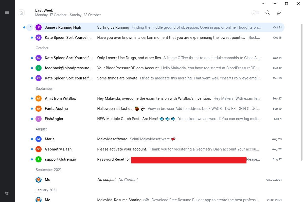Click the green avatar for feedback@bloodpressure

coord(39,68)
